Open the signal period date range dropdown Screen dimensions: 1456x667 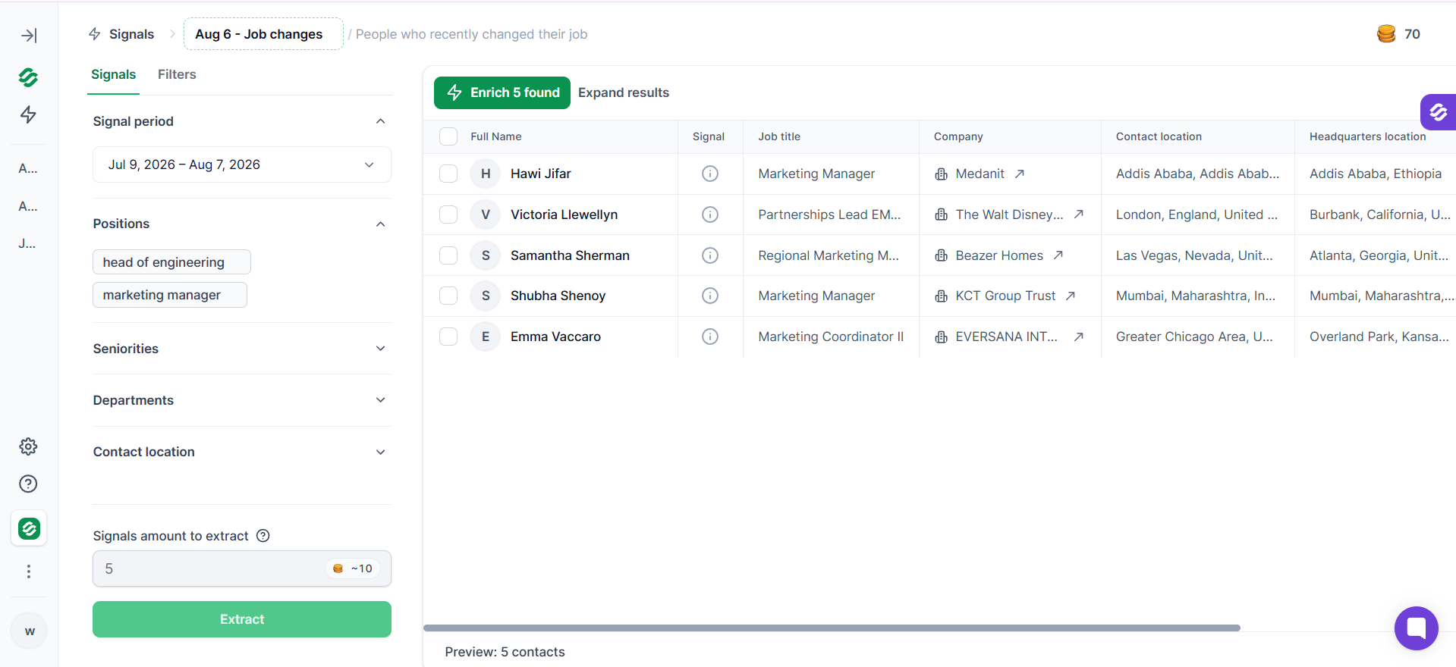pyautogui.click(x=241, y=164)
